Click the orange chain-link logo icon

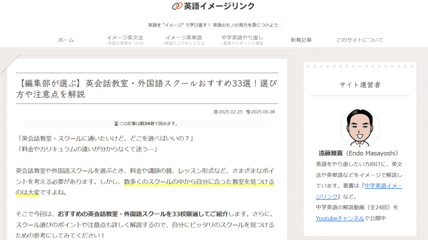pyautogui.click(x=177, y=6)
